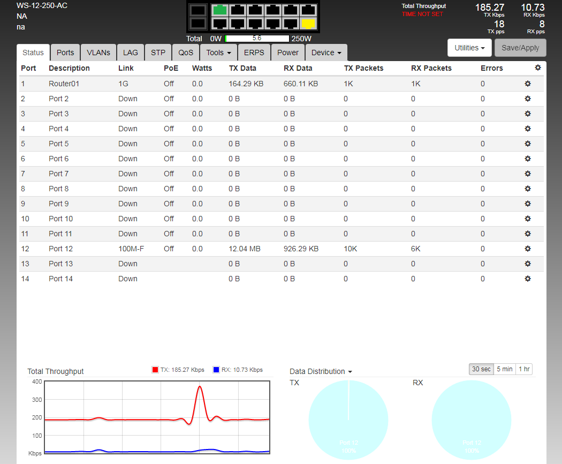Open the gear icon in table header

pyautogui.click(x=538, y=68)
